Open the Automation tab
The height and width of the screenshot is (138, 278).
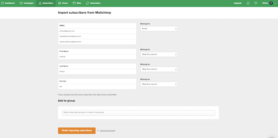click(93, 3)
